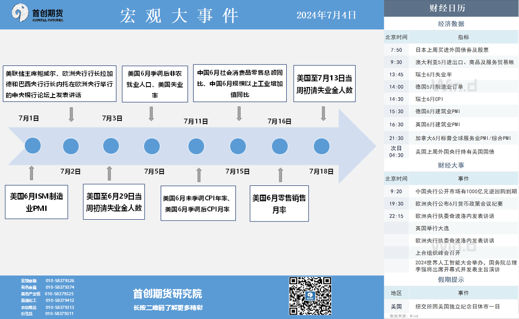
Task: Click the 财经大事 section heading
Action: (451, 165)
